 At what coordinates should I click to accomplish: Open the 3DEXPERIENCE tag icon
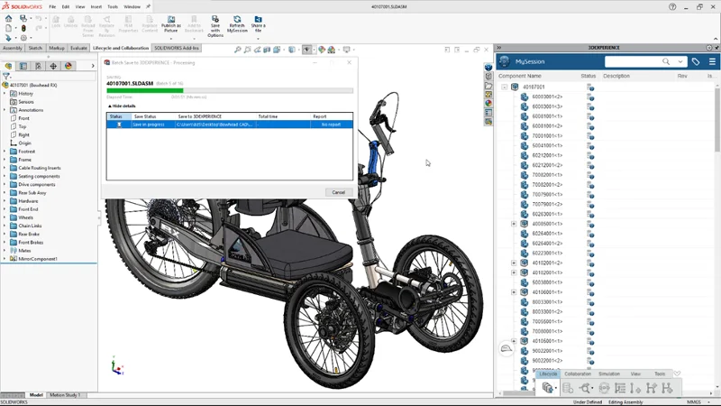[696, 61]
